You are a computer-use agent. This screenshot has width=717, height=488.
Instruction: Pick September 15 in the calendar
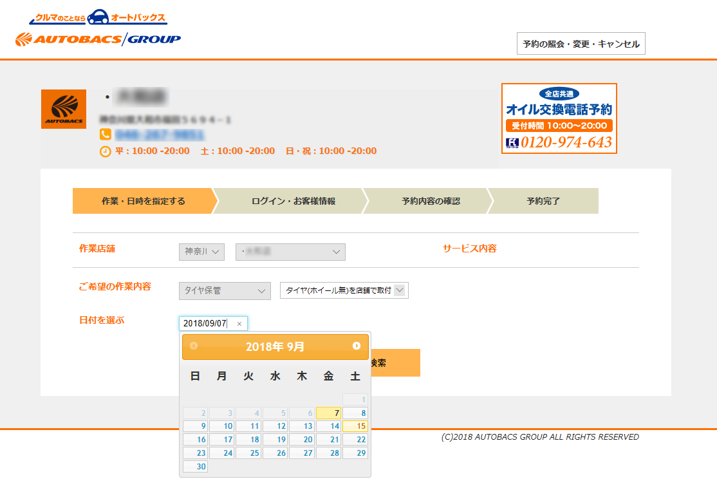pos(355,426)
